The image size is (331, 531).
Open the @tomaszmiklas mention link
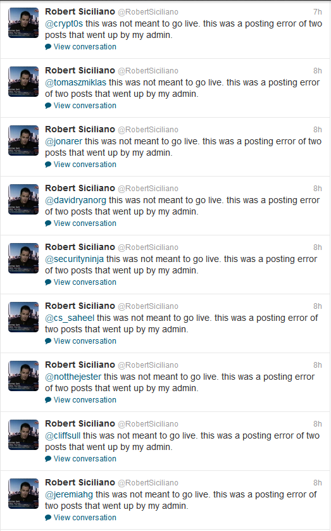(x=75, y=83)
